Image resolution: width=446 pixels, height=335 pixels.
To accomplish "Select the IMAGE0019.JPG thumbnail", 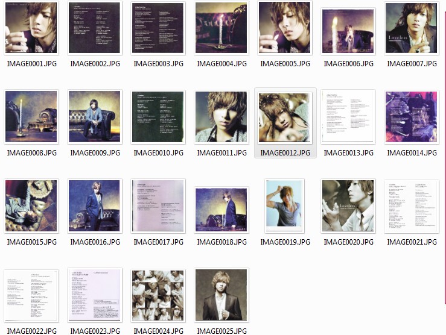I will coord(285,206).
